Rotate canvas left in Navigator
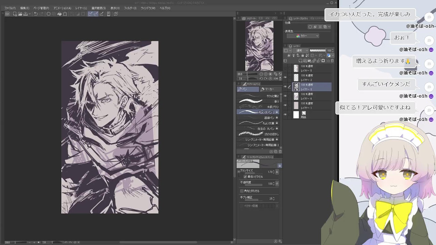This screenshot has height=245, width=436. 261,79
